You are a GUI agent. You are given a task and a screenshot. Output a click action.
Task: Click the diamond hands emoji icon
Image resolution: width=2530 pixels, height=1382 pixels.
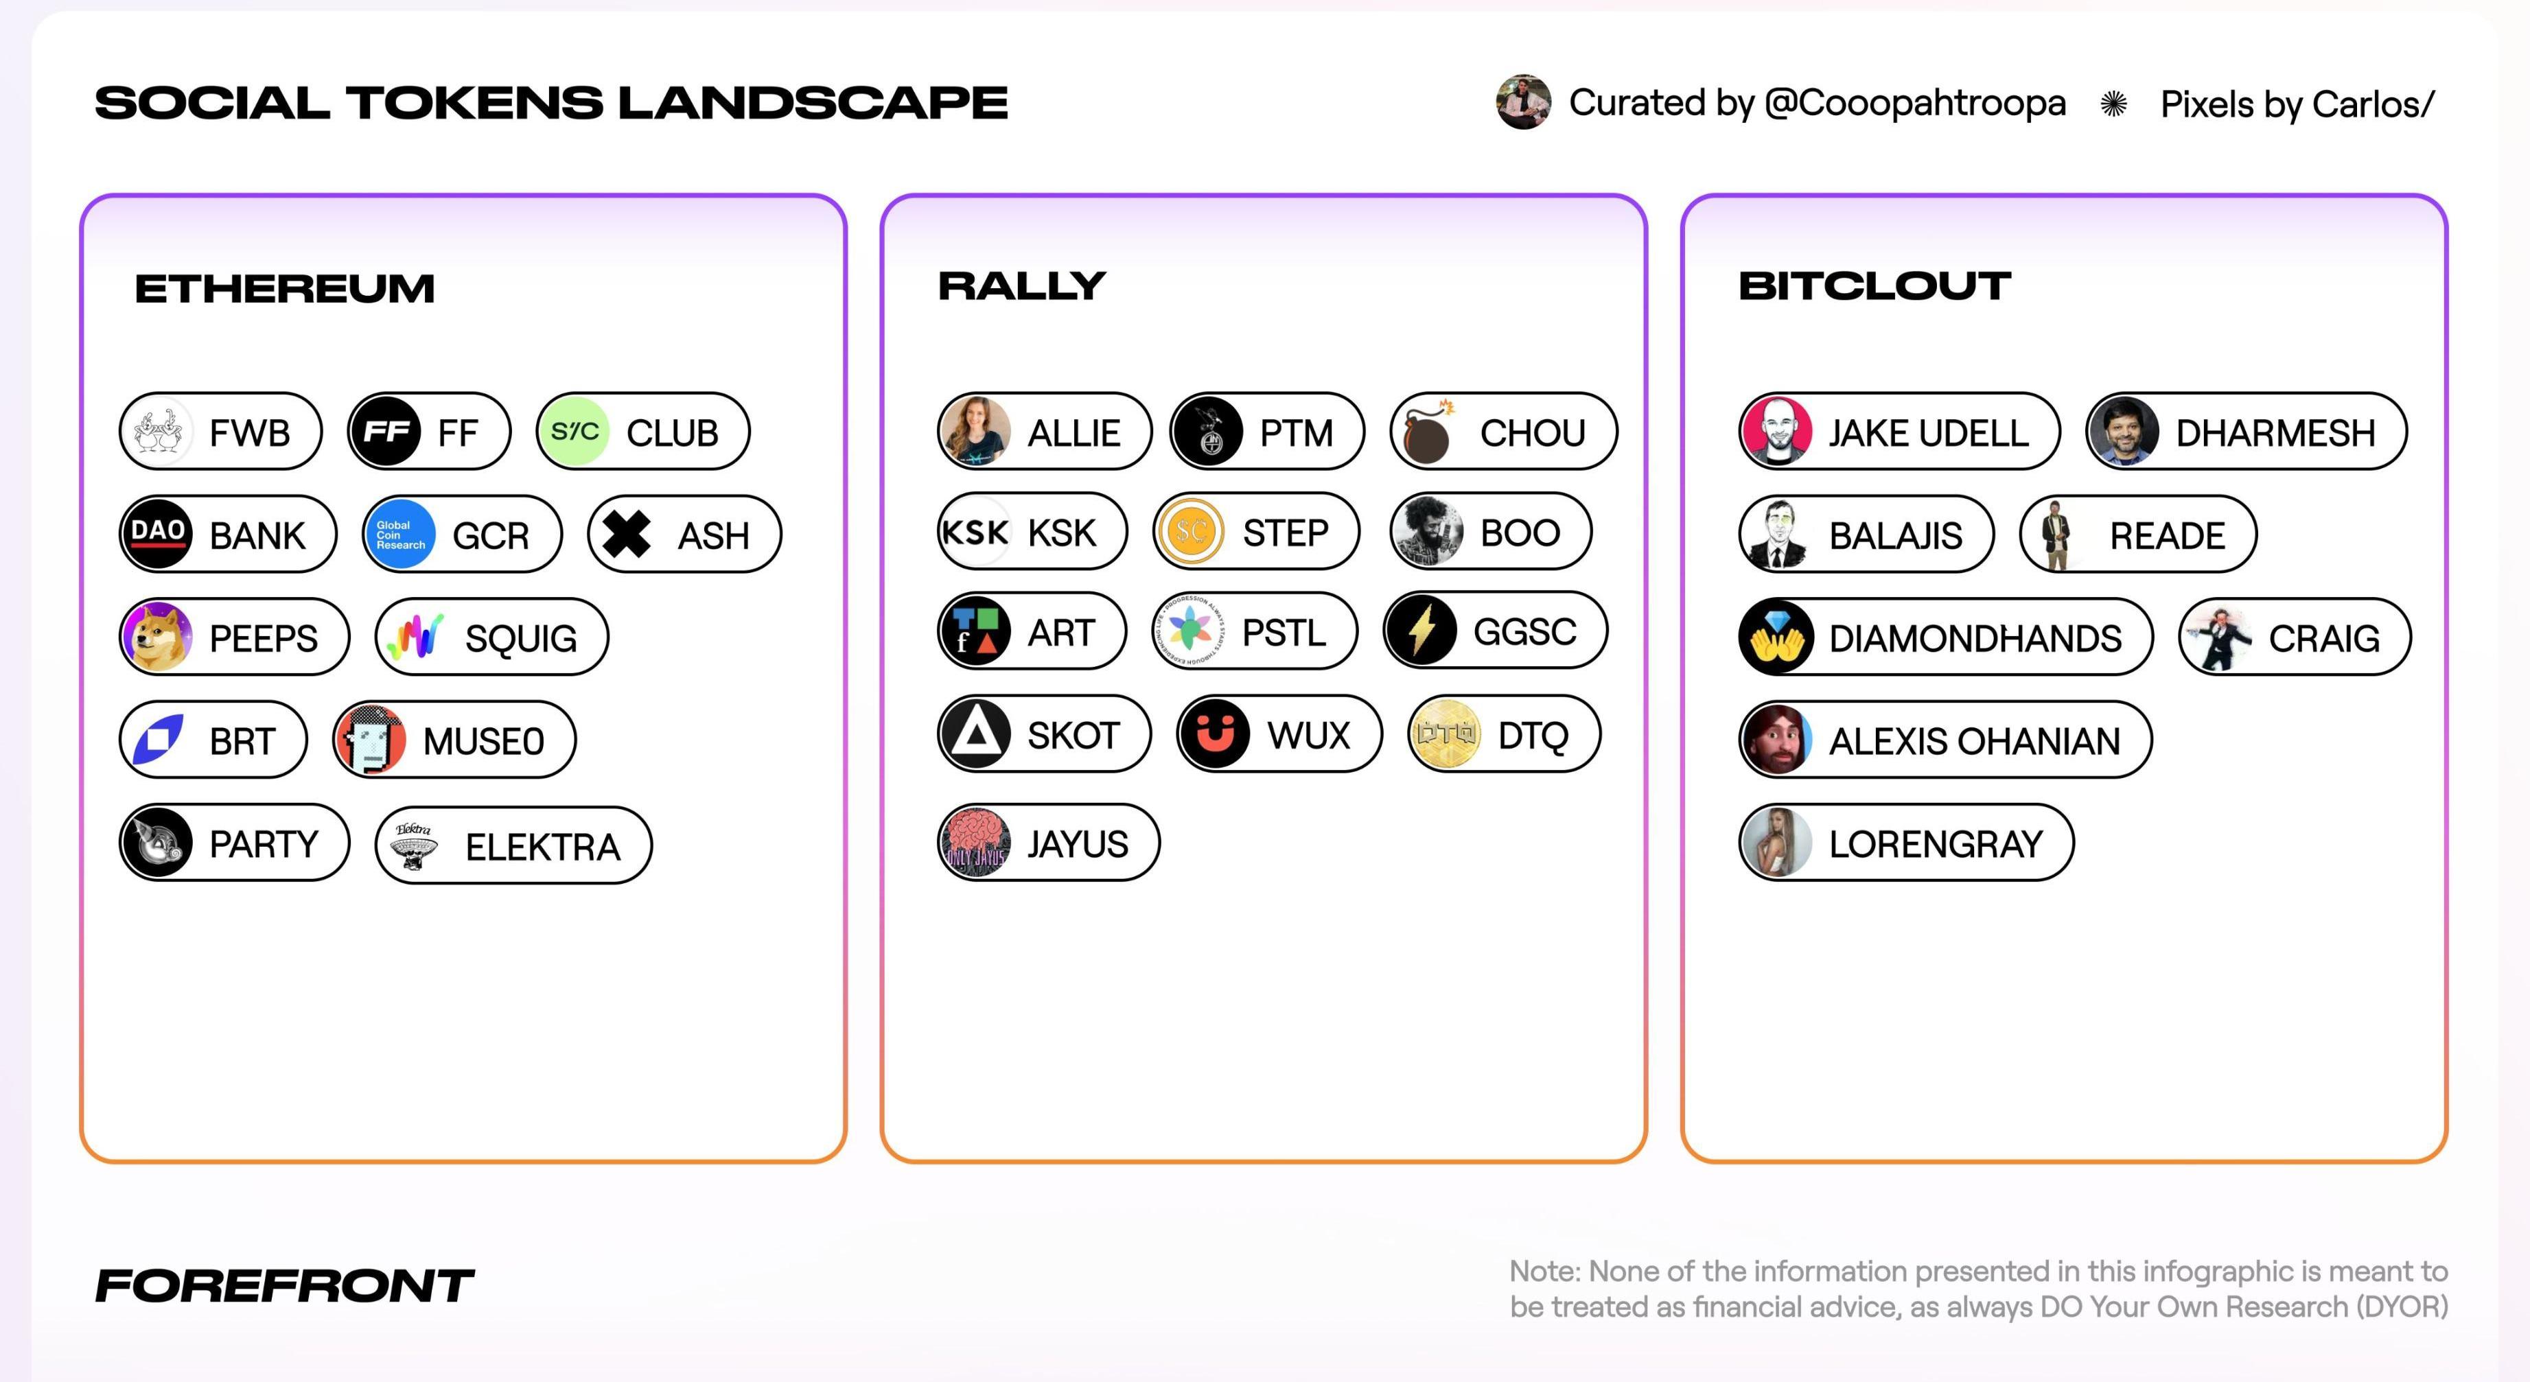1776,638
